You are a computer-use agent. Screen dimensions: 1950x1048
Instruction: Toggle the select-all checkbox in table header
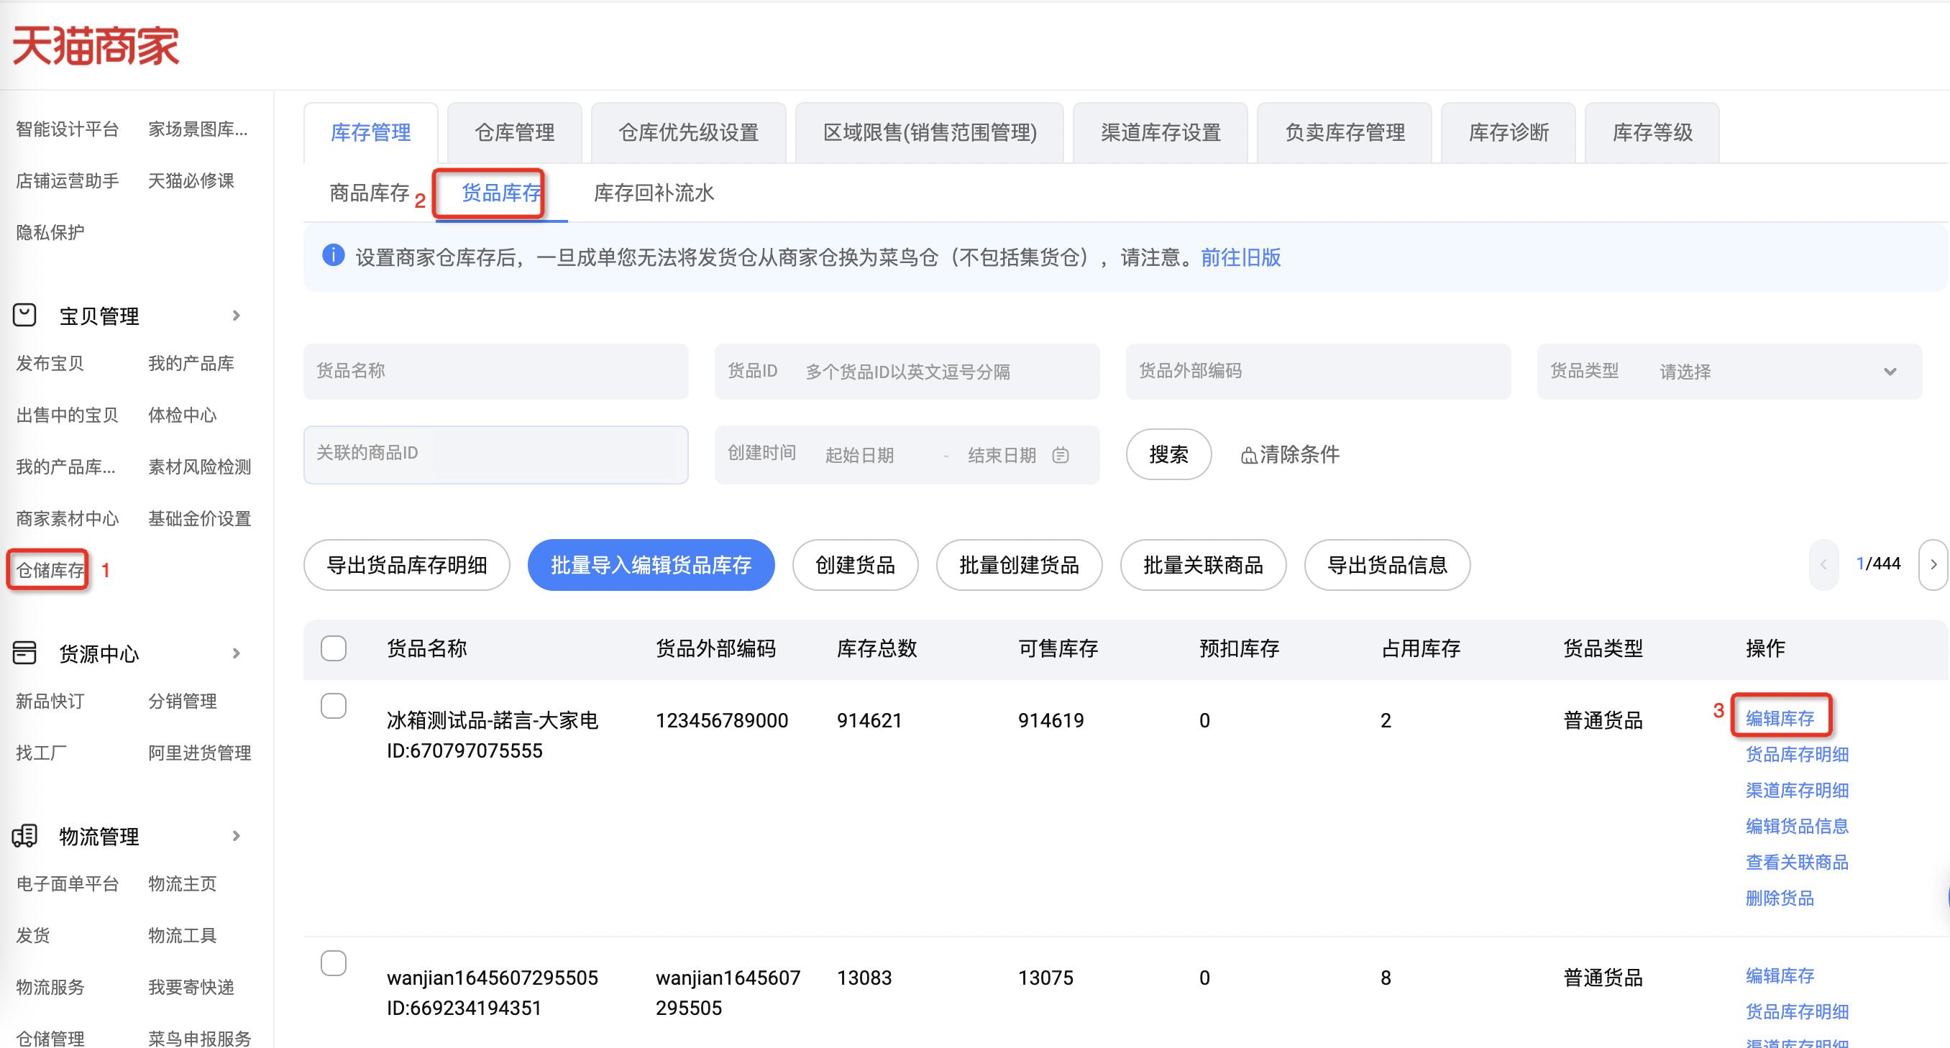[333, 648]
